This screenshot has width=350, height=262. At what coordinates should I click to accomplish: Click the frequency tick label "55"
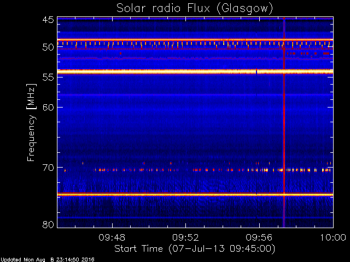48,77
